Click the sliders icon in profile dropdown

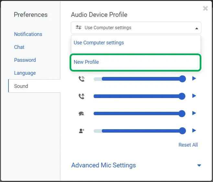click(x=78, y=28)
